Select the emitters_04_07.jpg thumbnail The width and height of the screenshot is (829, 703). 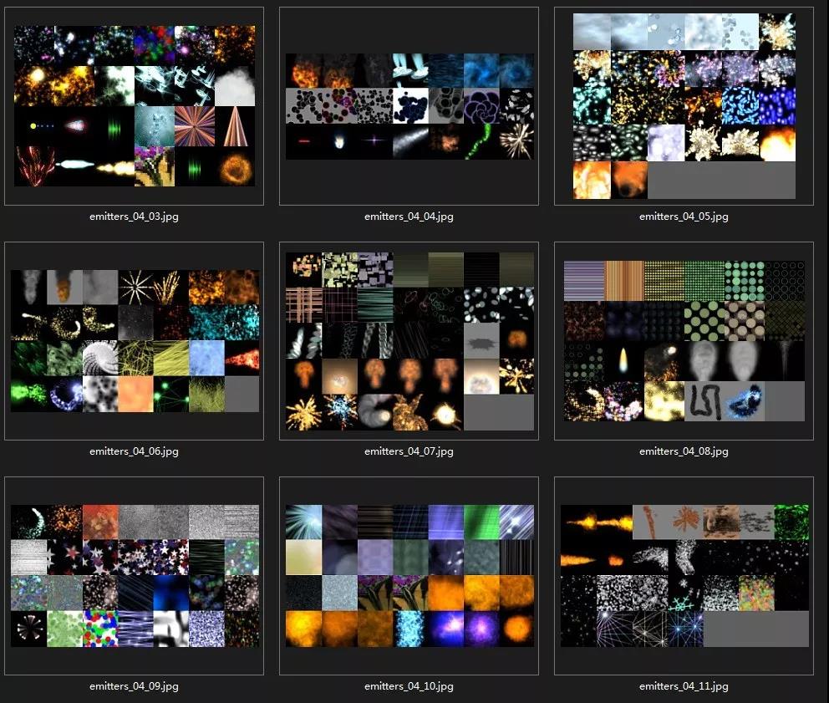click(x=409, y=341)
